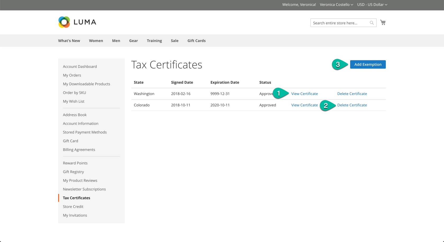Open My Orders in the sidebar

tap(72, 75)
